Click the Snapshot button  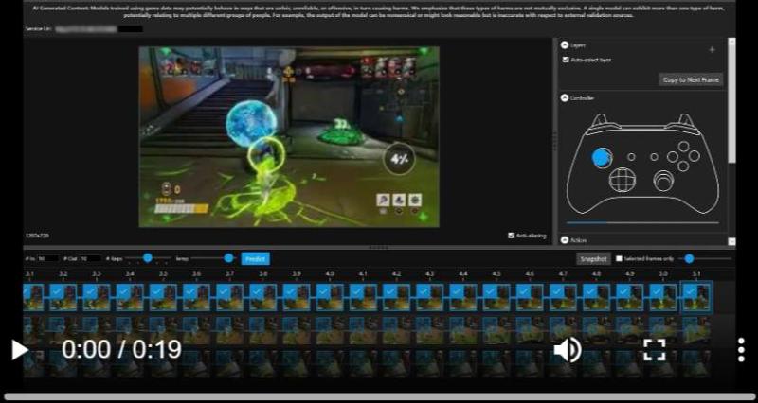594,258
